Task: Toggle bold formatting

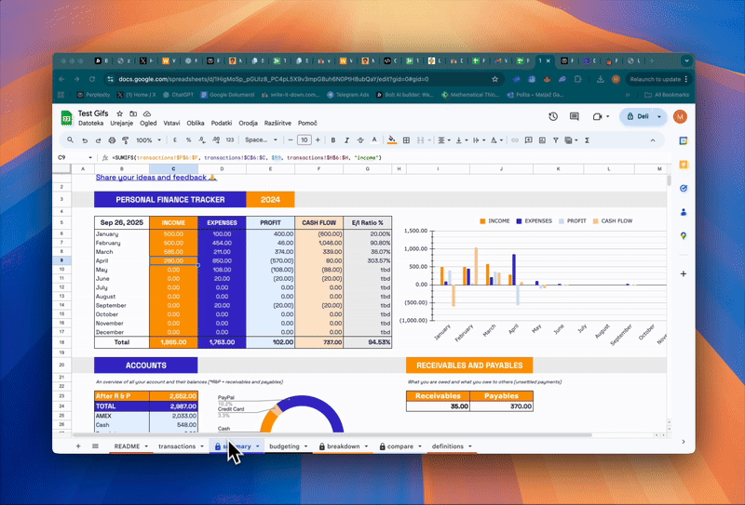Action: point(333,140)
